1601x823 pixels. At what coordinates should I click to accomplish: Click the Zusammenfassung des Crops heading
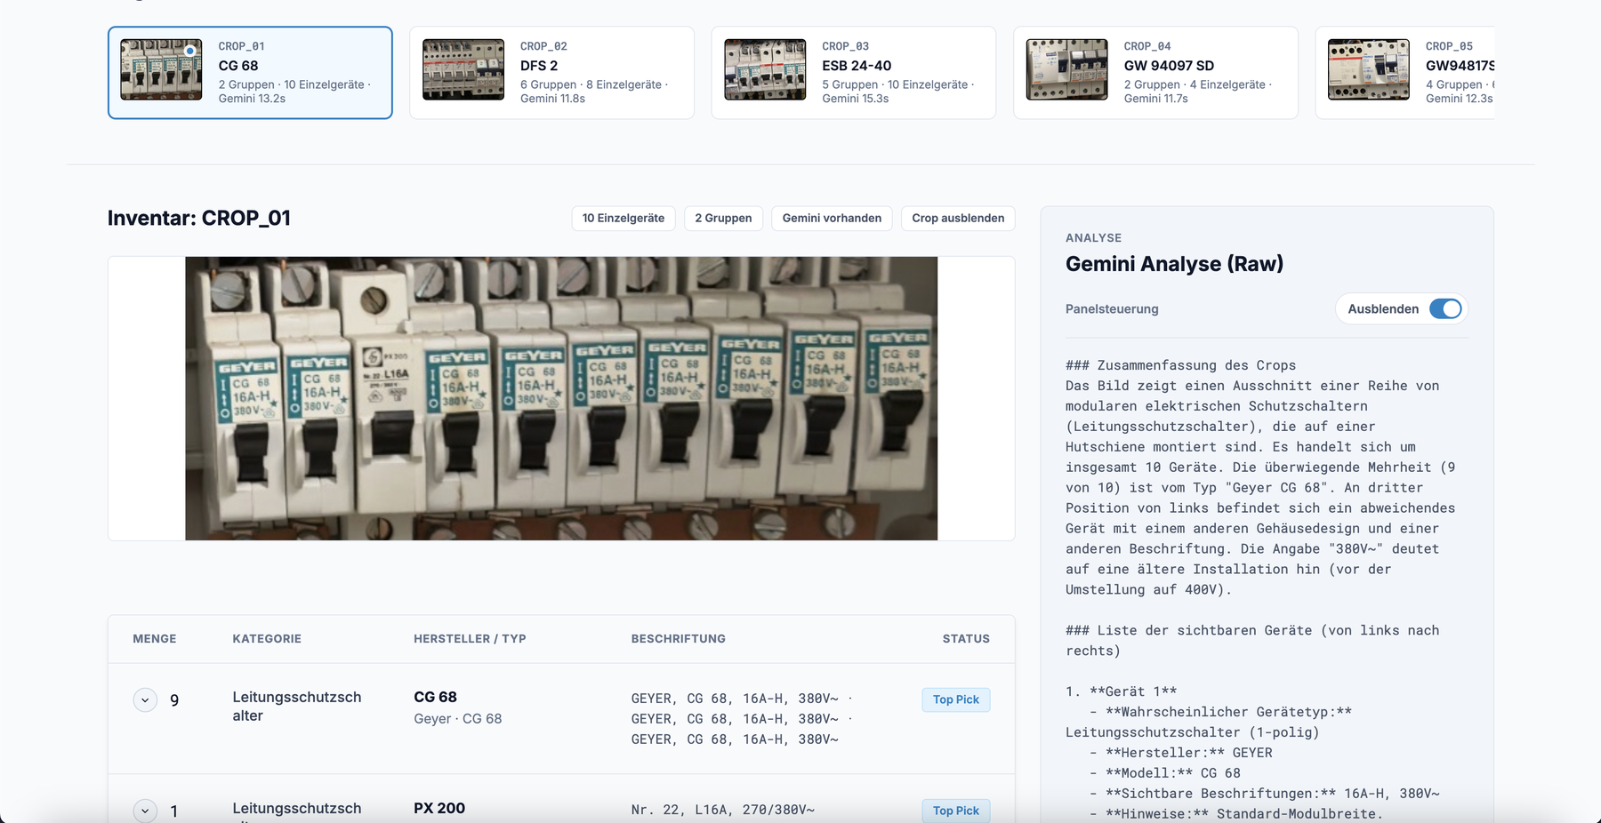pos(1180,365)
